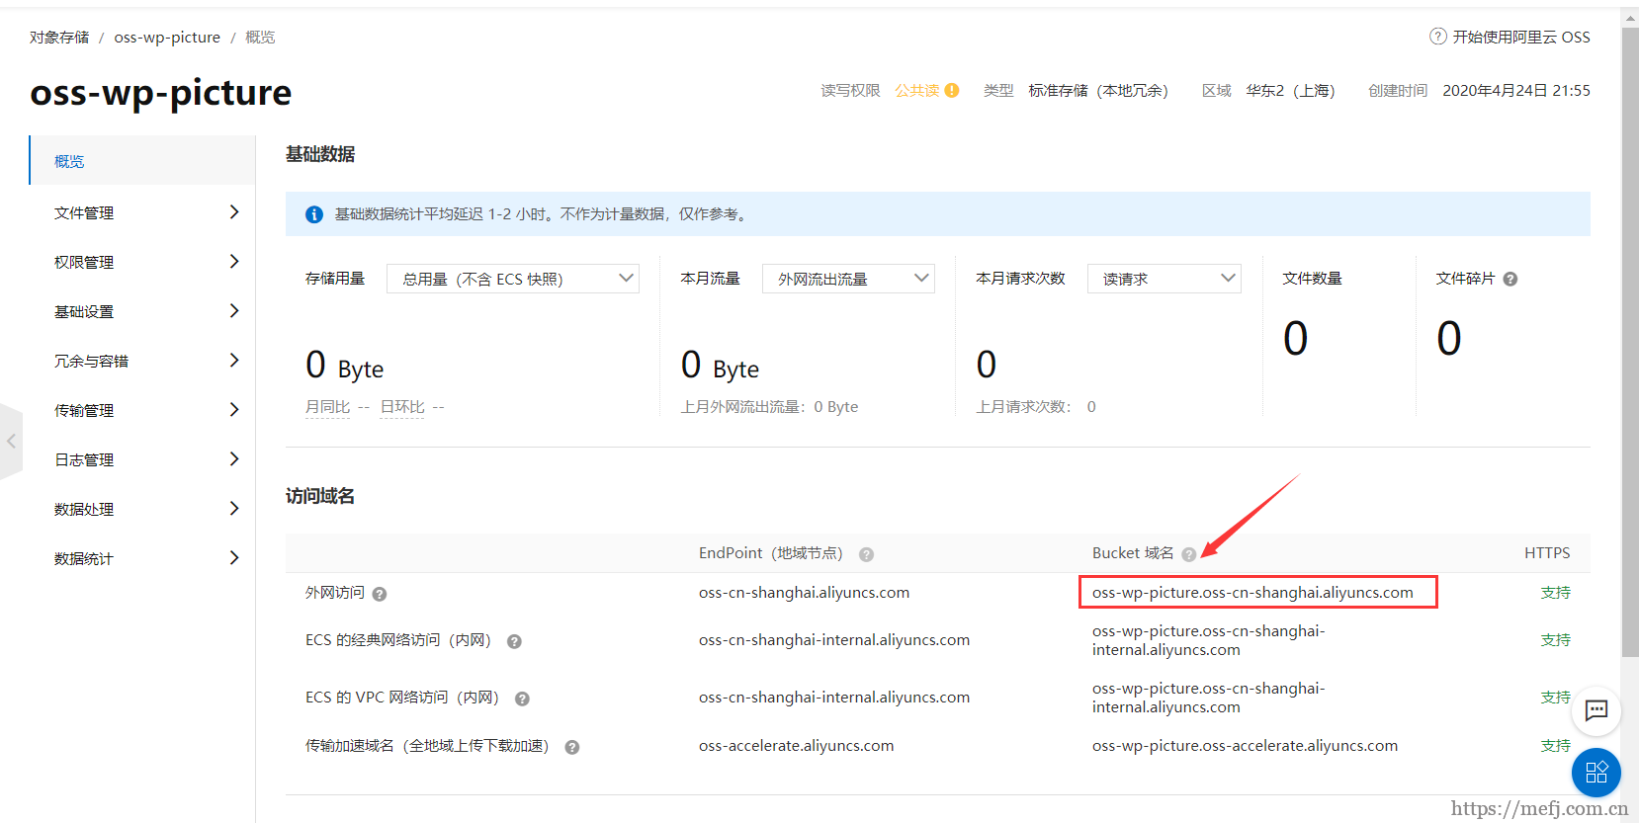Image resolution: width=1639 pixels, height=823 pixels.
Task: Click the help icon beside EndPoint（地域节点）
Action: (x=866, y=554)
